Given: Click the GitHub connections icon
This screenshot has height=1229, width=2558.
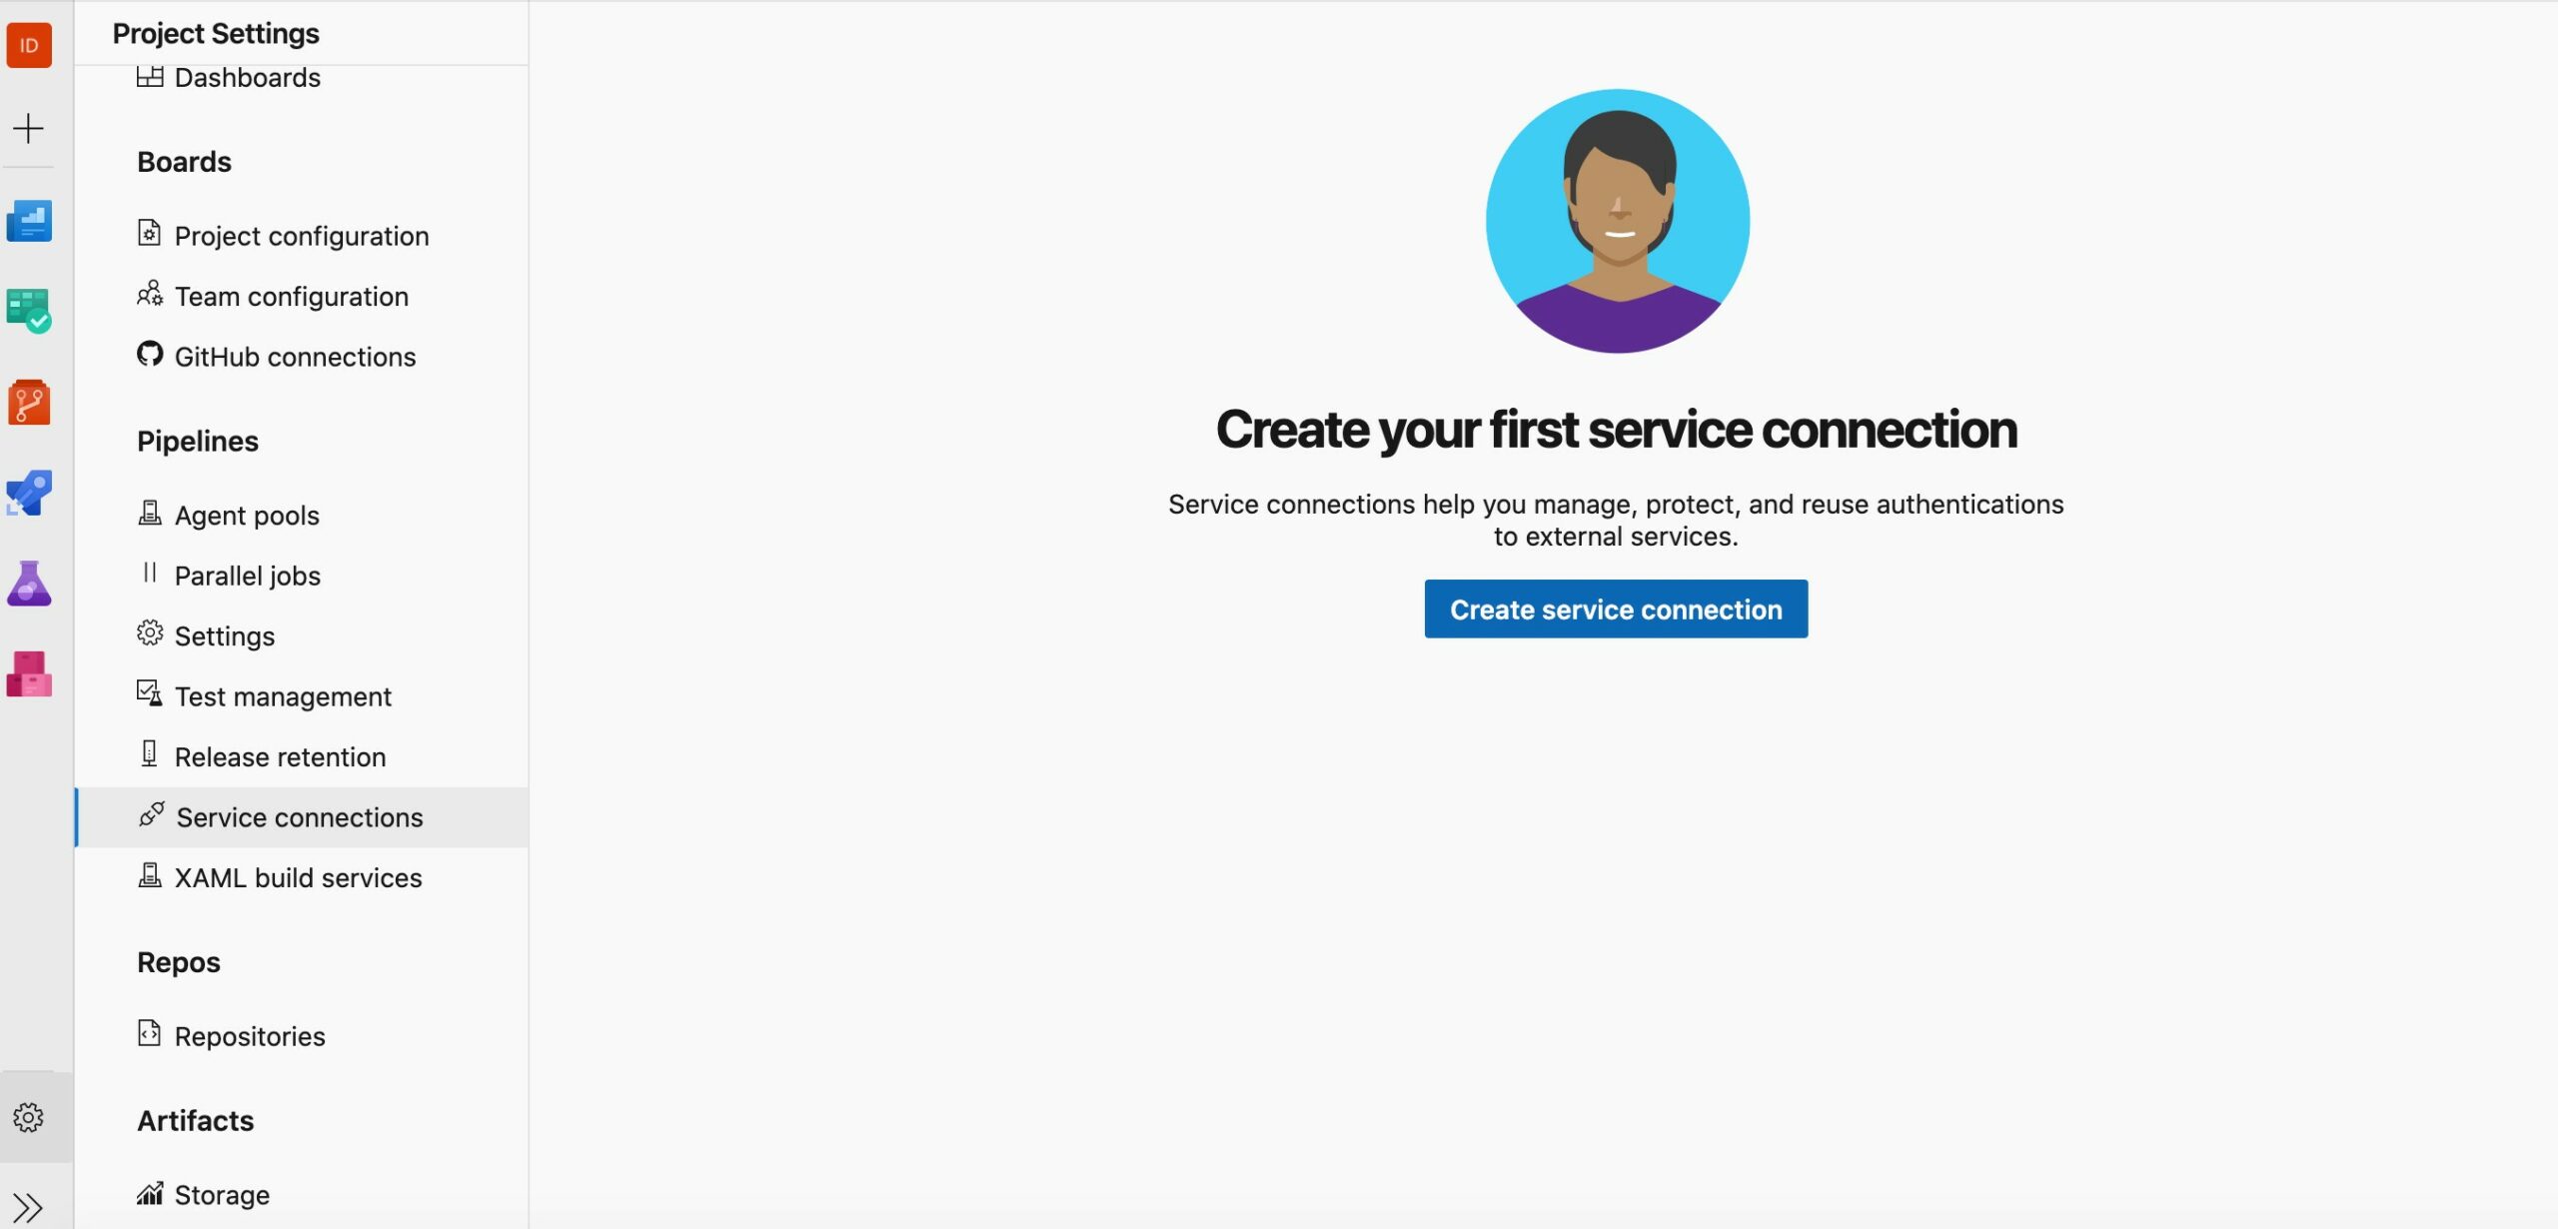Looking at the screenshot, I should point(150,354).
